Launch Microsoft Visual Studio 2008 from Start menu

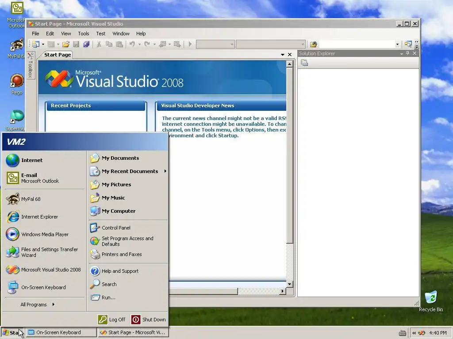[45, 270]
